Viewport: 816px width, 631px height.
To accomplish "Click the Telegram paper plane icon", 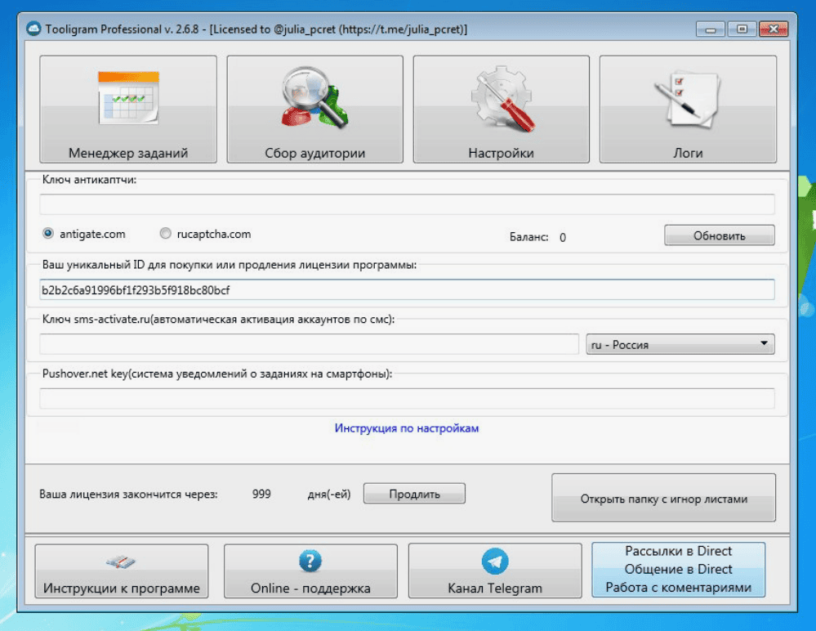I will [x=495, y=562].
